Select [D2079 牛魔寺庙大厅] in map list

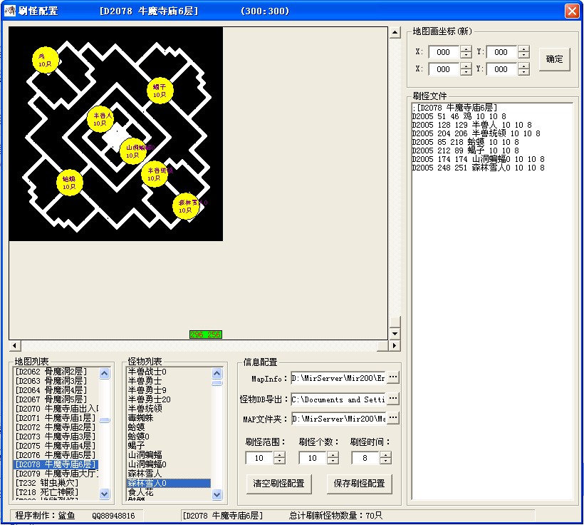pyautogui.click(x=56, y=474)
